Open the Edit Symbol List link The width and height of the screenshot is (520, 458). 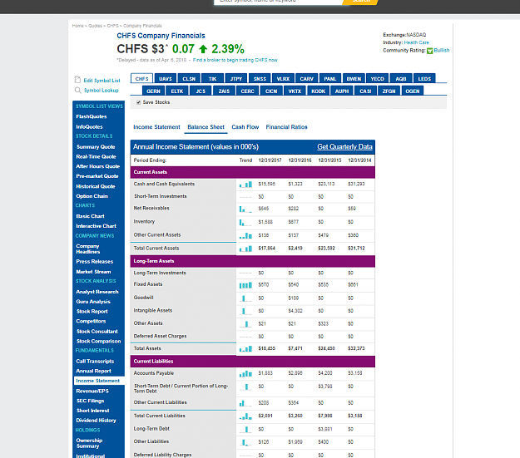pyautogui.click(x=102, y=81)
